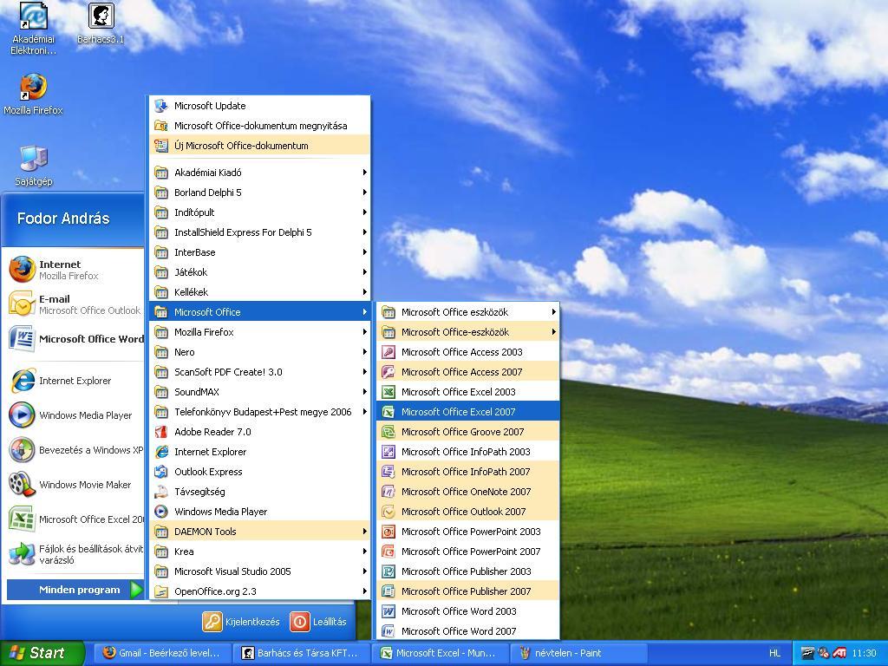This screenshot has width=888, height=666.
Task: Switch to Gmail - Beérkező levelek taskbar button
Action: [x=163, y=653]
